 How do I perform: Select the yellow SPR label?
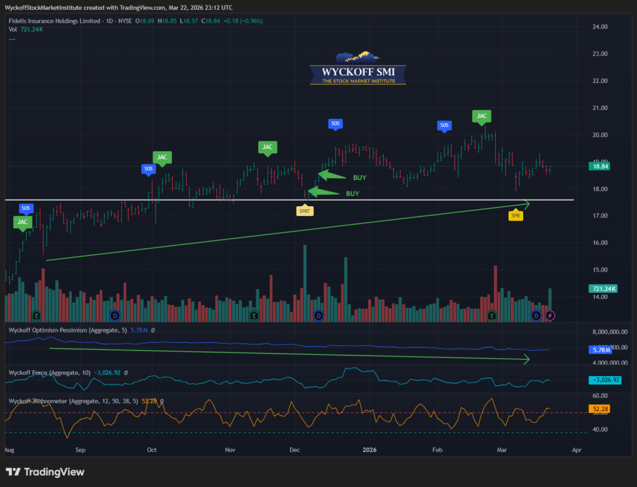(516, 215)
